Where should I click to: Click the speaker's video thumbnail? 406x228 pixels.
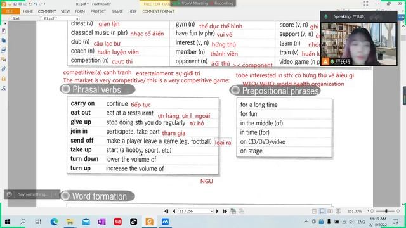click(358, 44)
